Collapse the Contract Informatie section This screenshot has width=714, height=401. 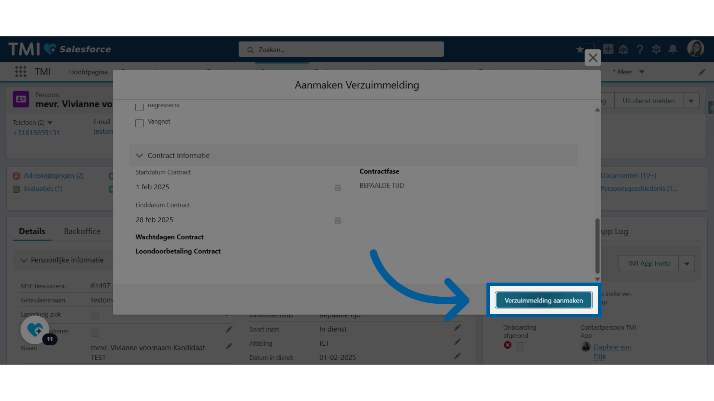(x=139, y=156)
